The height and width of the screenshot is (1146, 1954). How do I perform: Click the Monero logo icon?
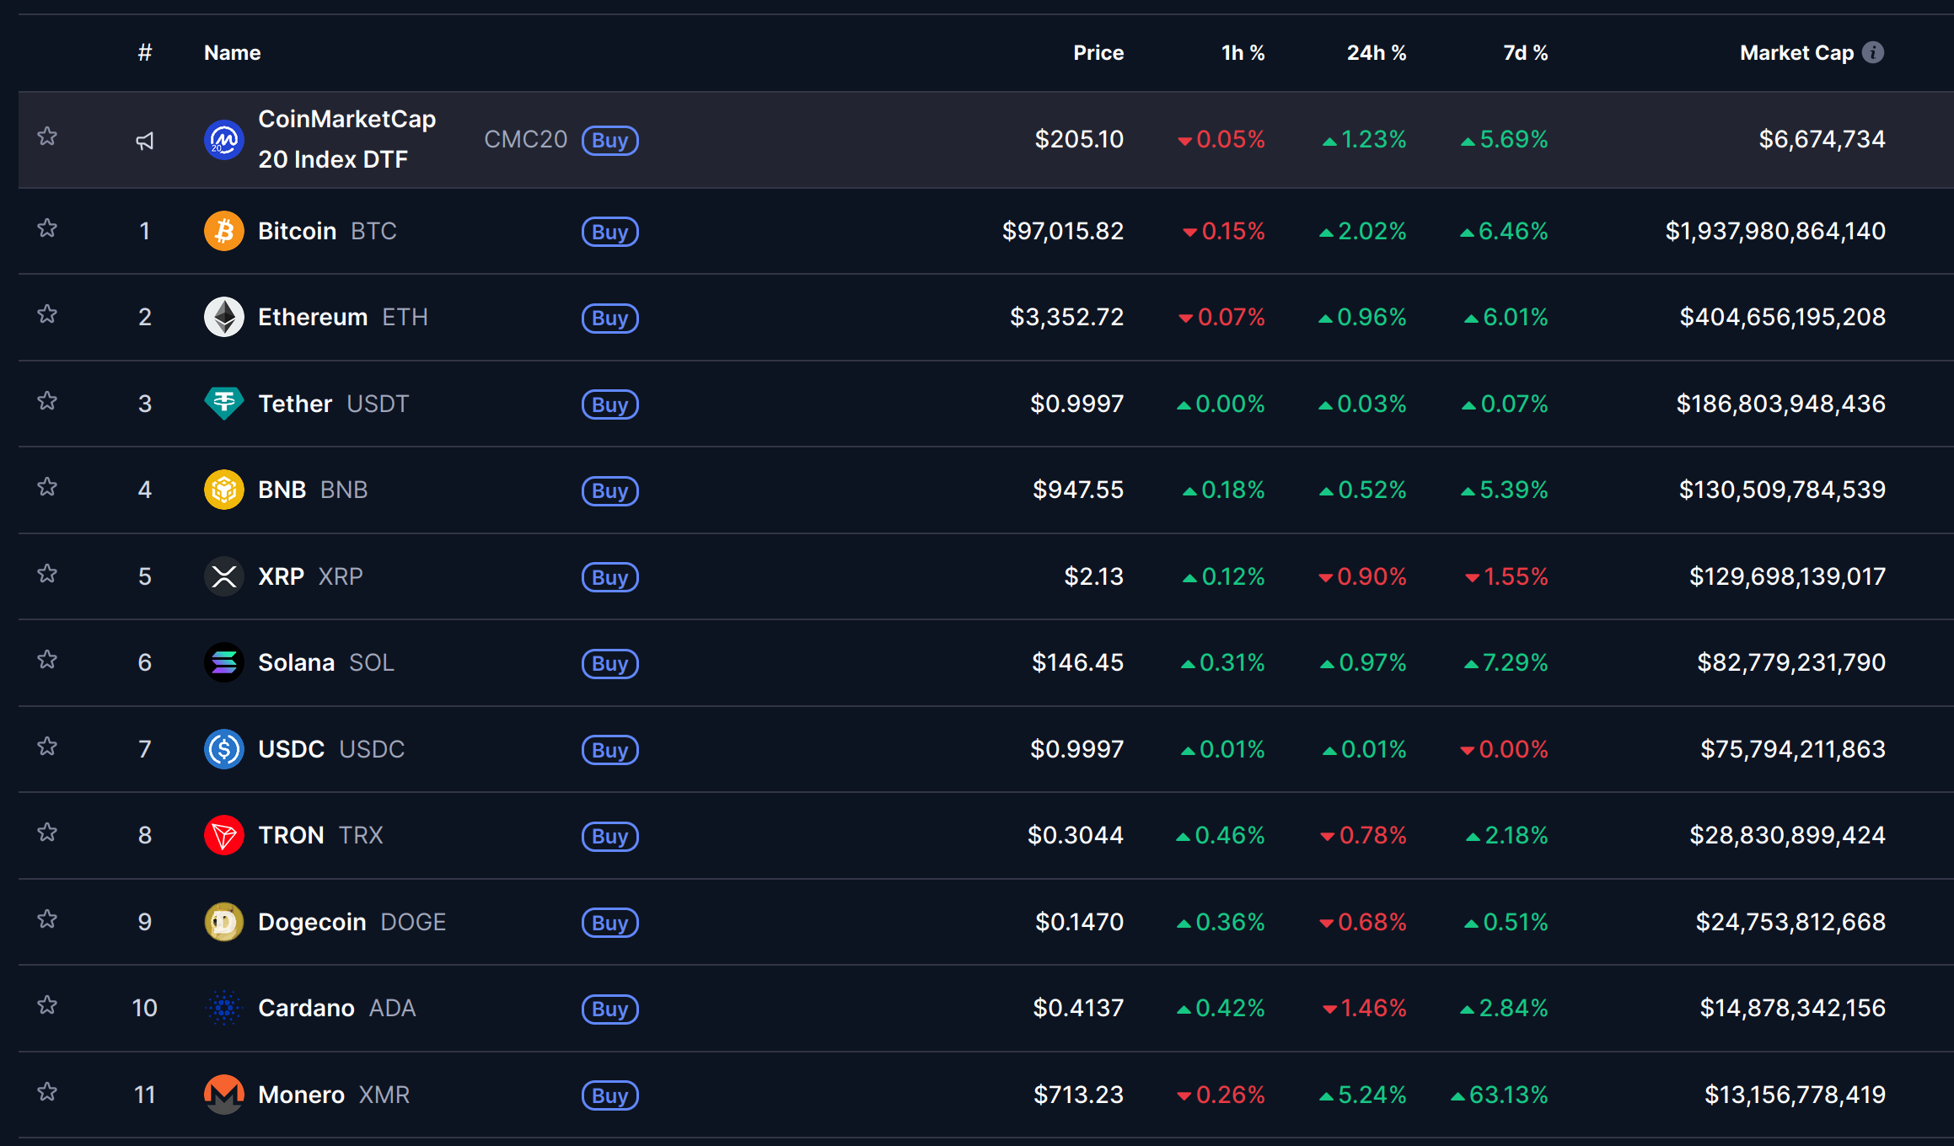(x=223, y=1095)
